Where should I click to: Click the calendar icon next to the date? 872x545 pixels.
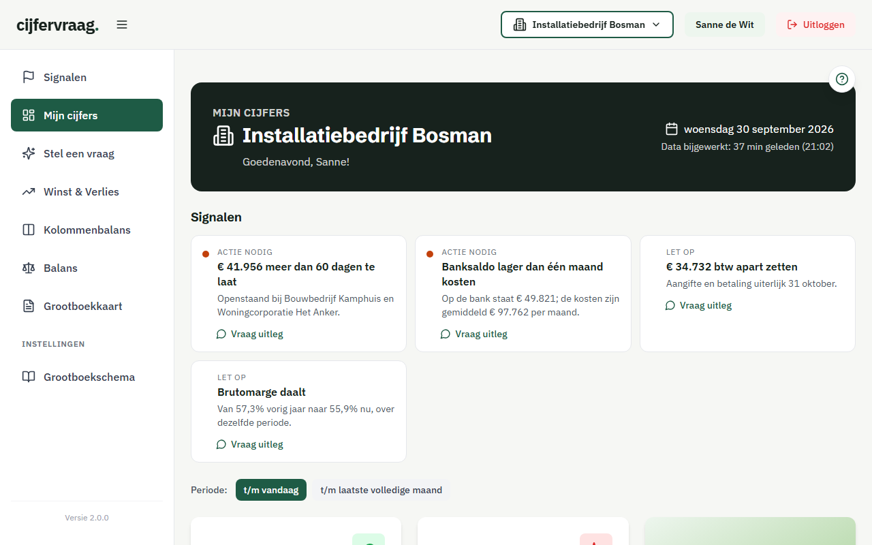pos(672,129)
